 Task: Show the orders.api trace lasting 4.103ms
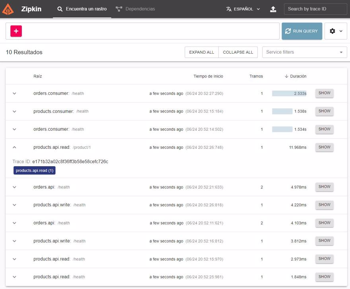324,223
